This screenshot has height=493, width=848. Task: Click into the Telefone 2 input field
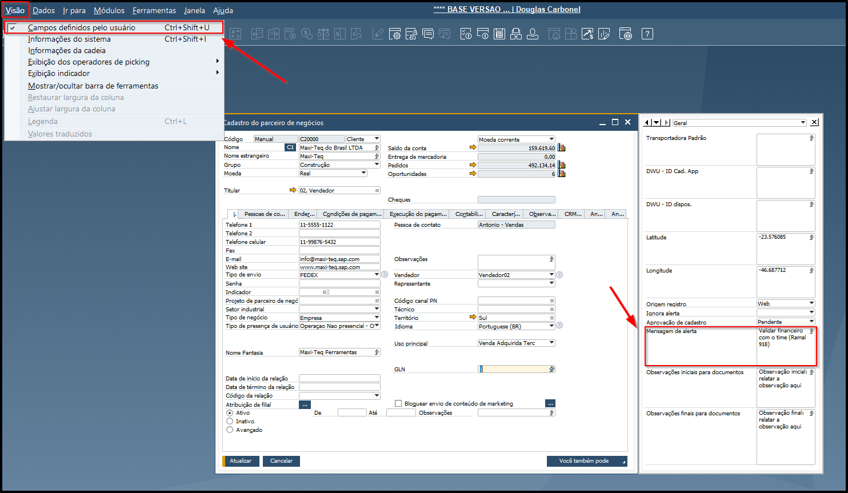click(339, 233)
